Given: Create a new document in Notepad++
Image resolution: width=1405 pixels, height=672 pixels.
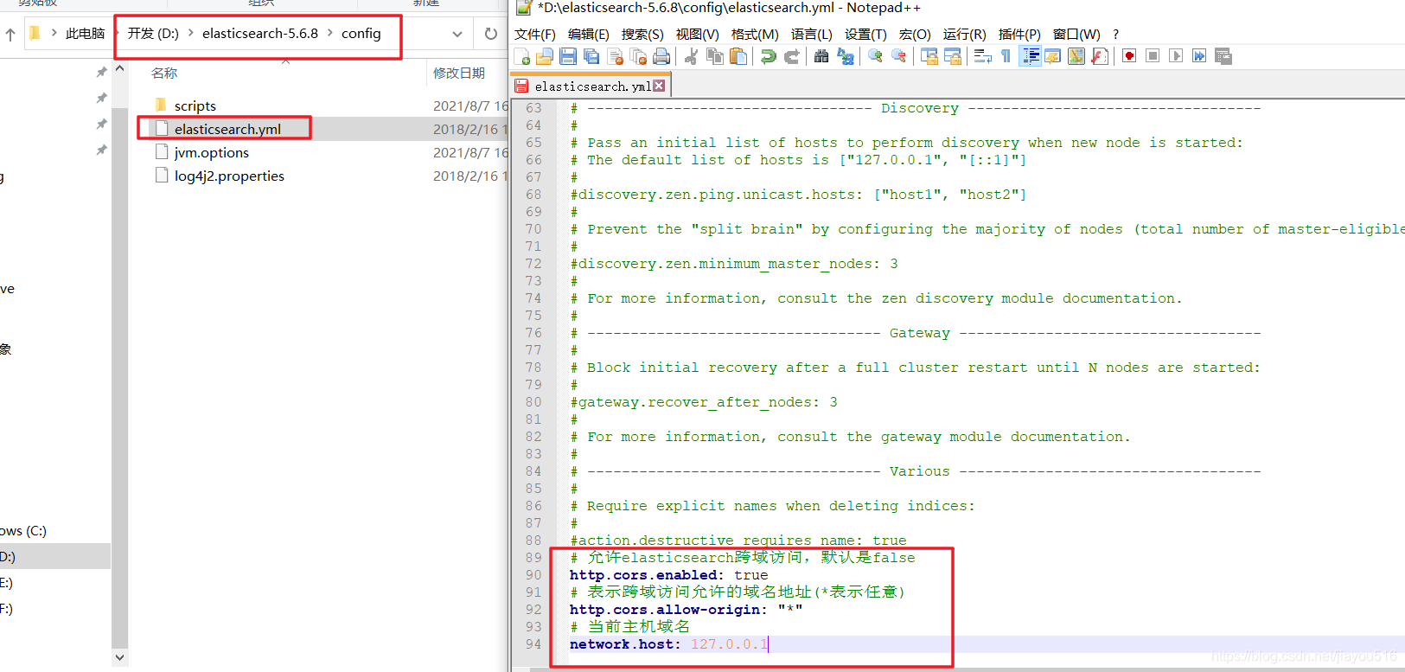Looking at the screenshot, I should point(521,56).
